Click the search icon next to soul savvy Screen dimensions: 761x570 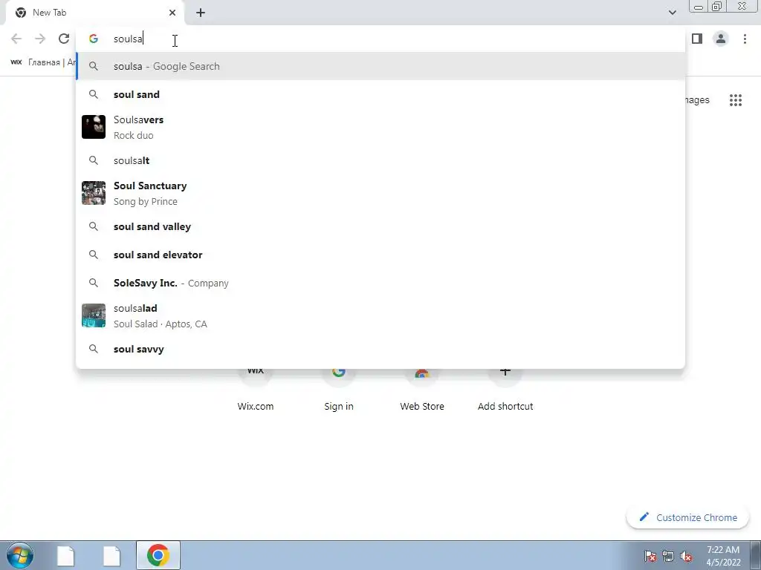93,349
